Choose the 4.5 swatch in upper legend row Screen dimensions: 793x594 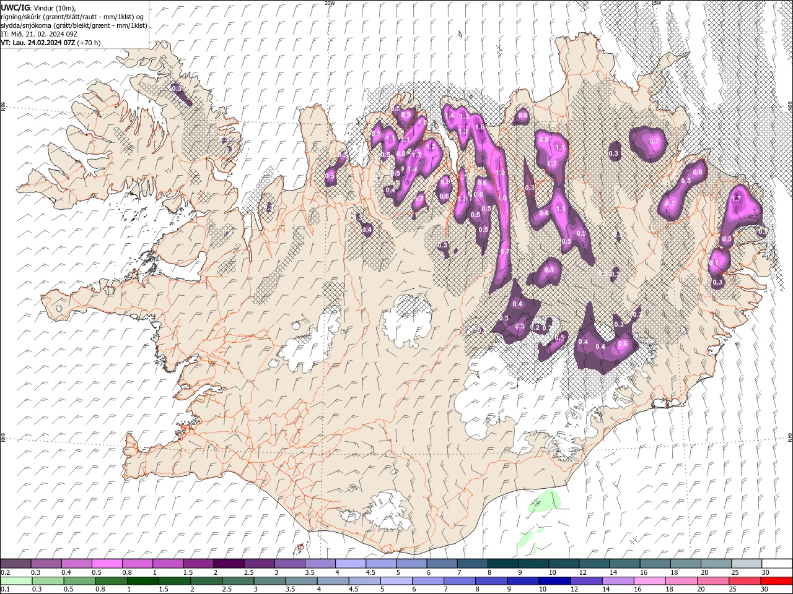[381, 564]
